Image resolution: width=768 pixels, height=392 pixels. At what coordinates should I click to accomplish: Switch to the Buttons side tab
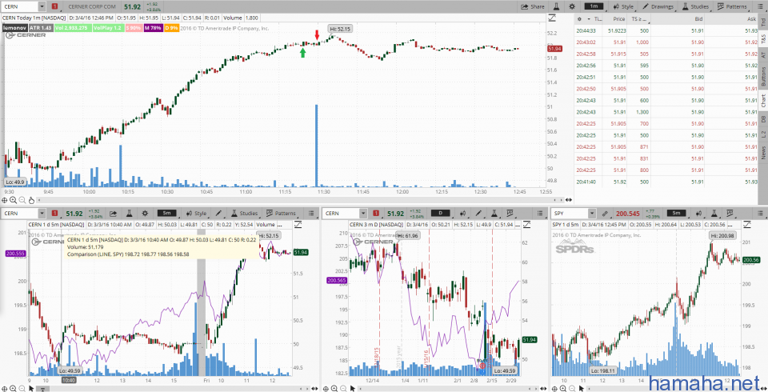tap(763, 76)
